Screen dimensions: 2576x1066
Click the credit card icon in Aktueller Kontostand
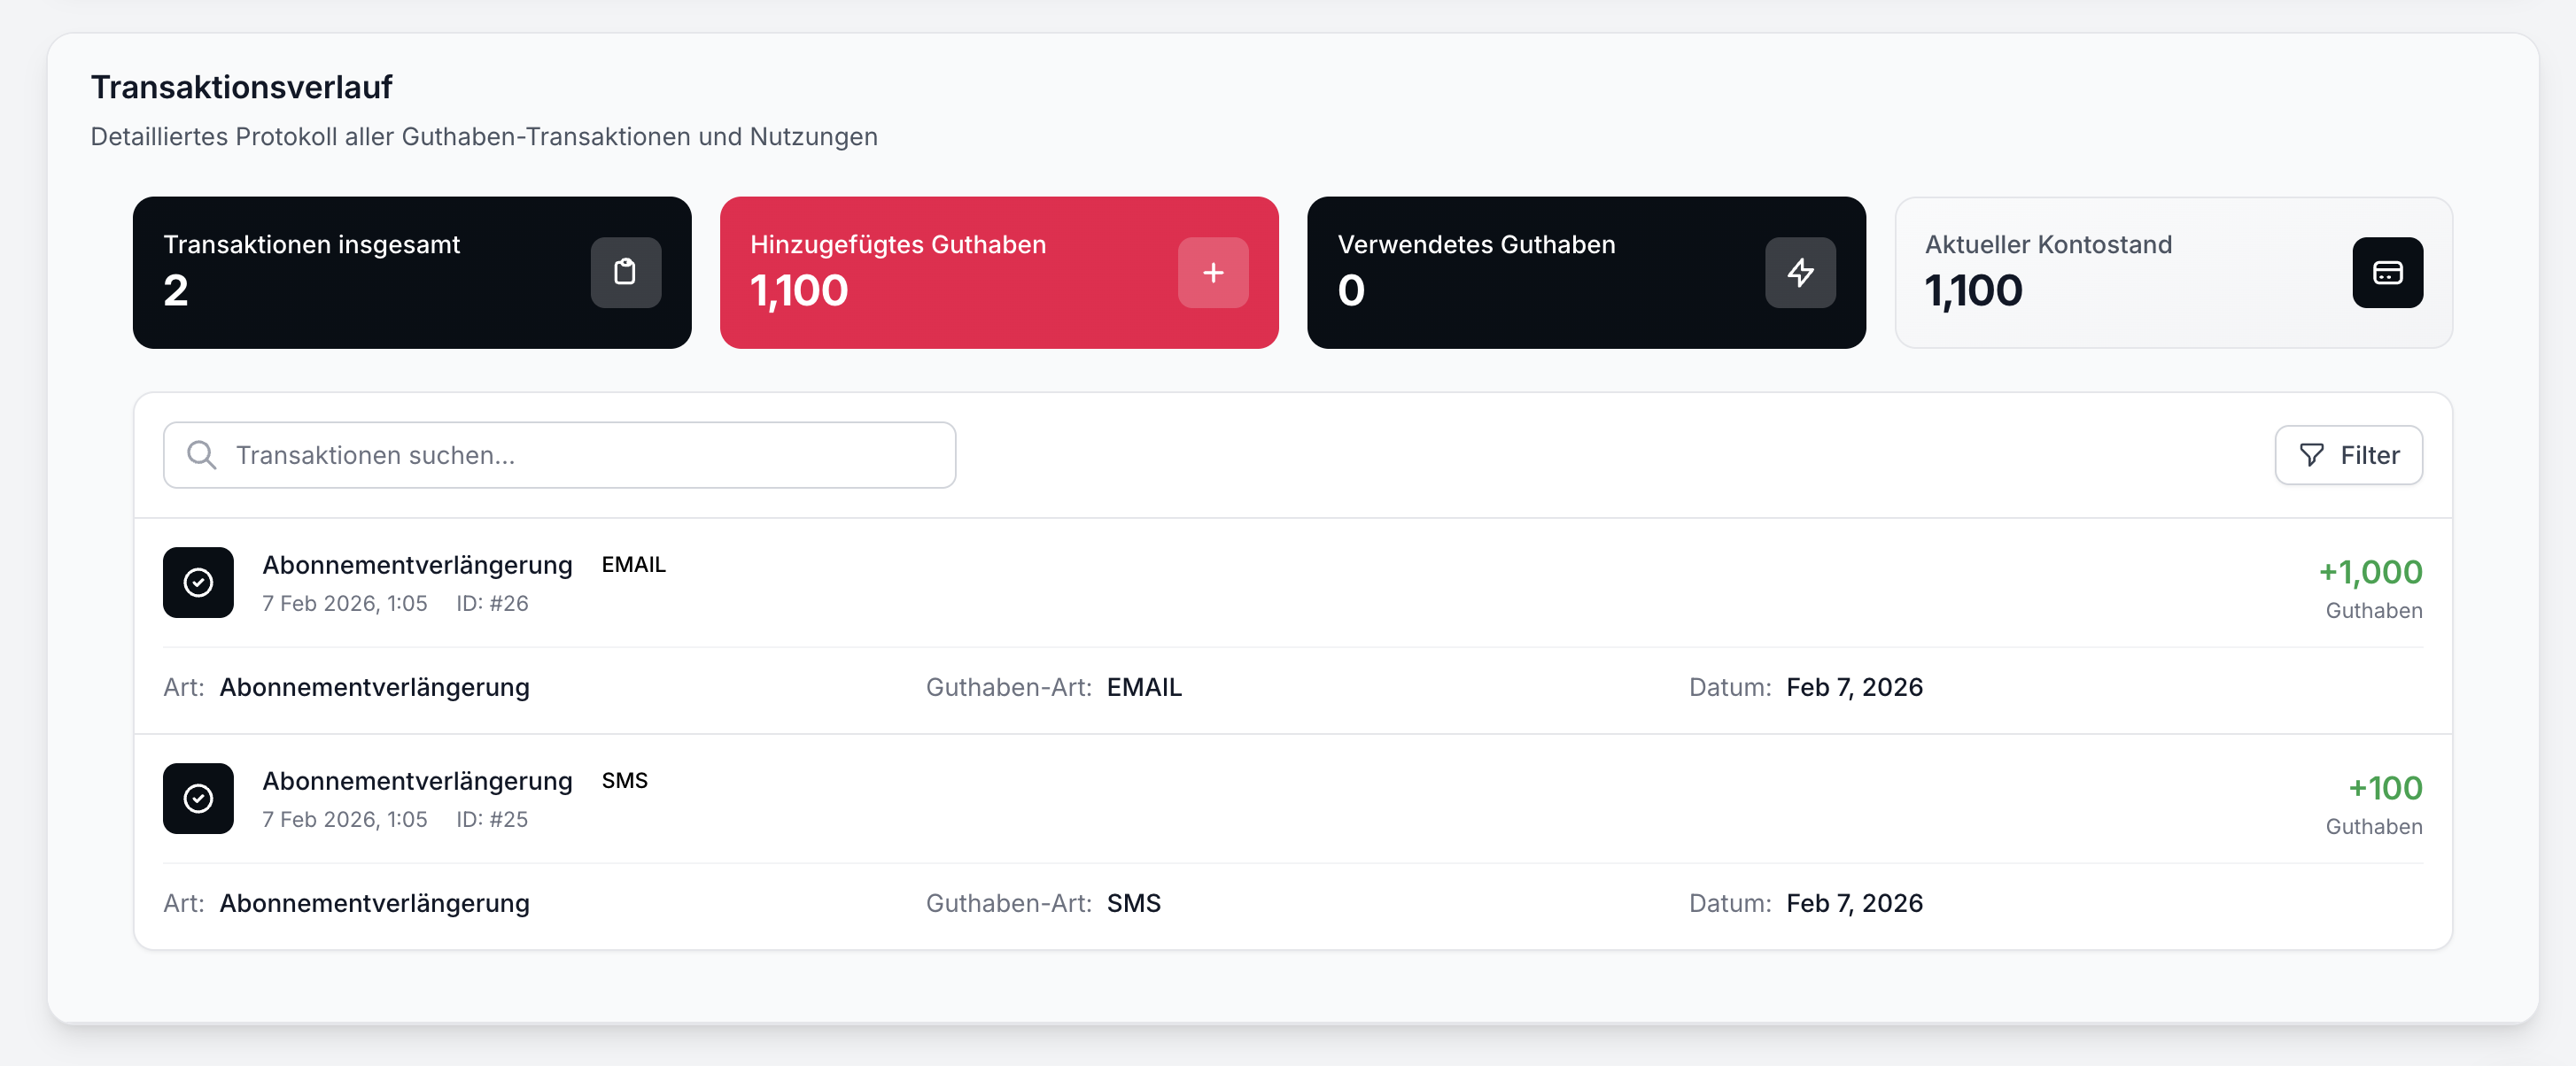[2386, 272]
